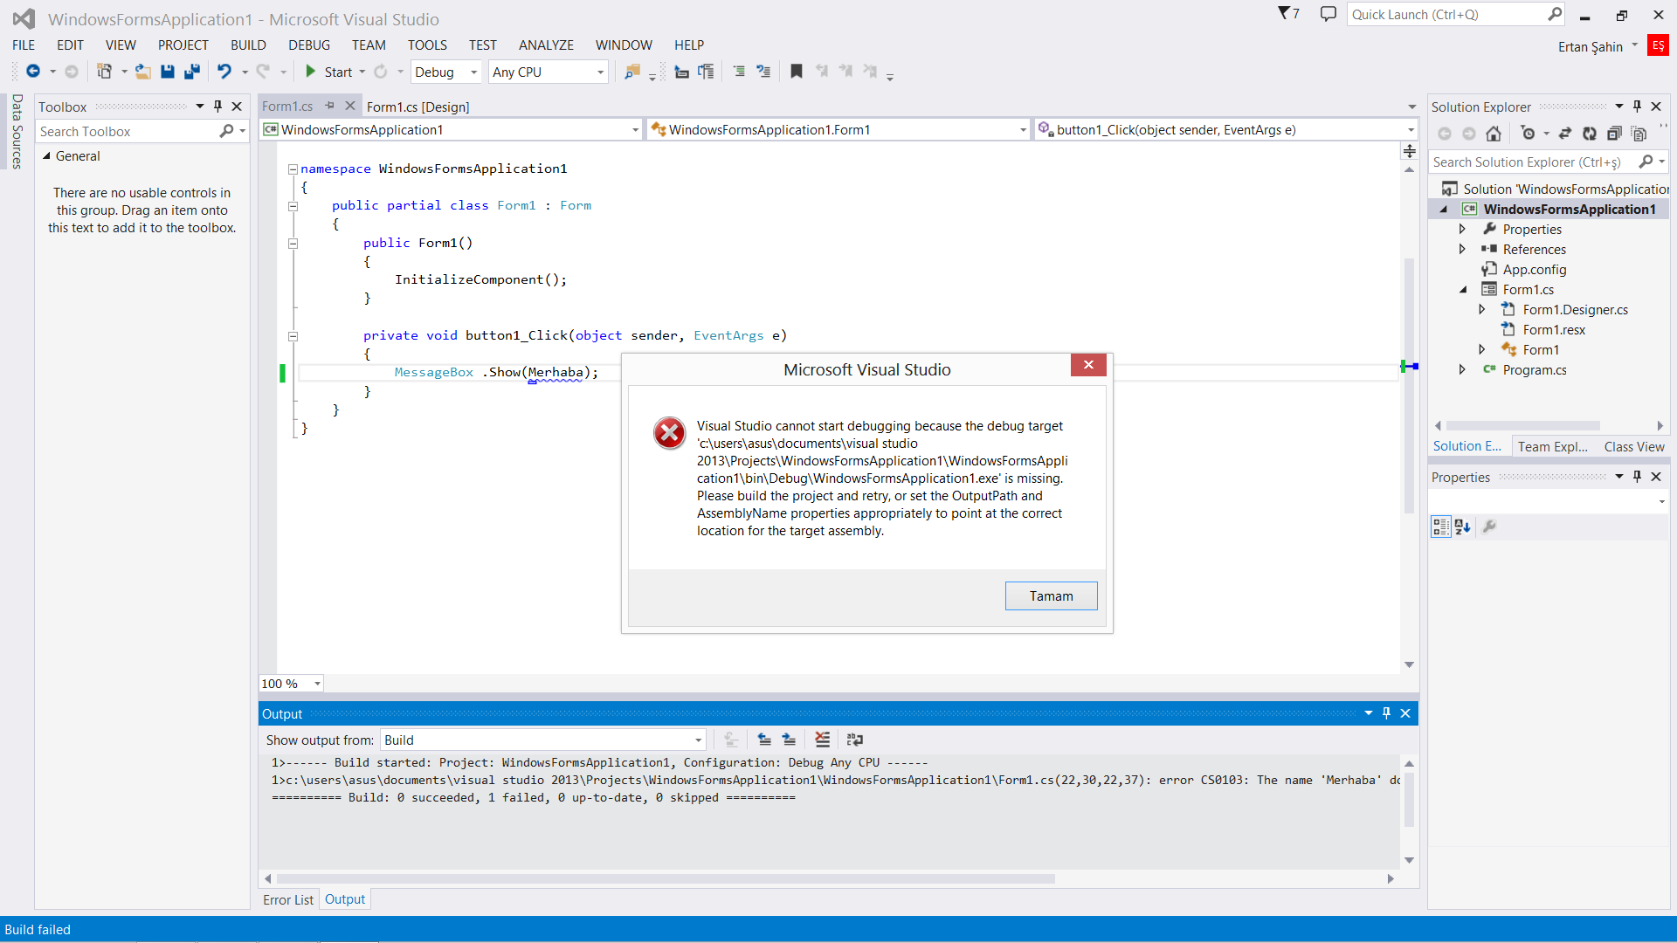
Task: Open the Ertan Şahin account menu
Action: pyautogui.click(x=1598, y=46)
